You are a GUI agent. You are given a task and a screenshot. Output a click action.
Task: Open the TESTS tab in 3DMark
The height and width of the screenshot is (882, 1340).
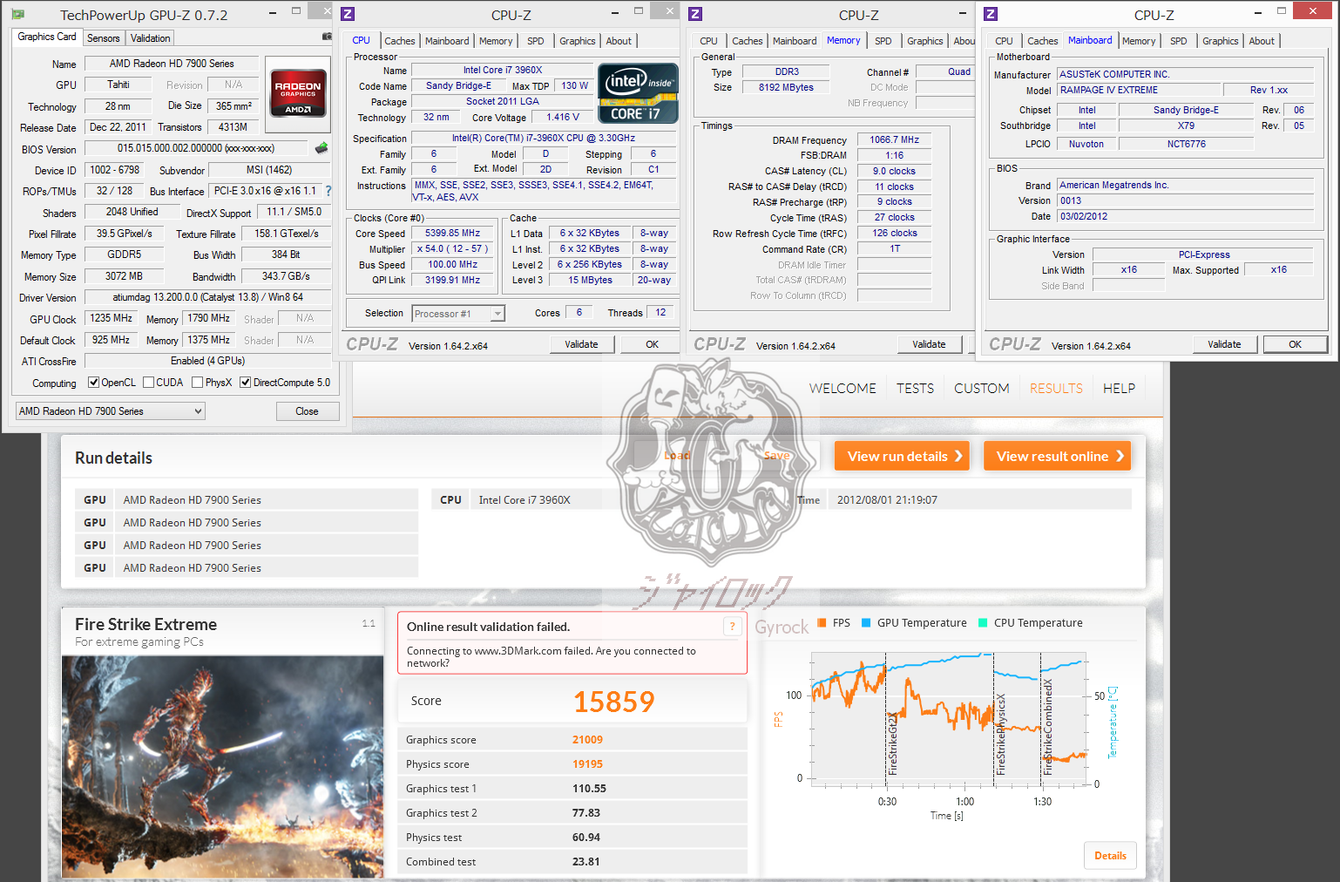(915, 388)
